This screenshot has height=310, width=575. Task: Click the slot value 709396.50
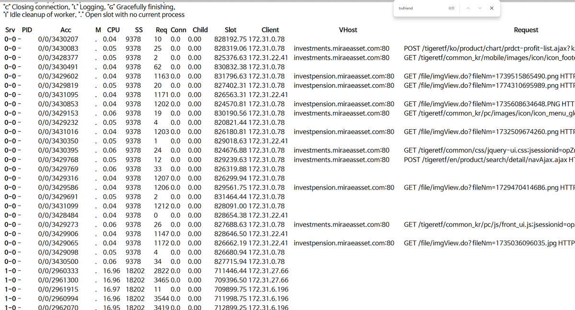click(x=230, y=280)
